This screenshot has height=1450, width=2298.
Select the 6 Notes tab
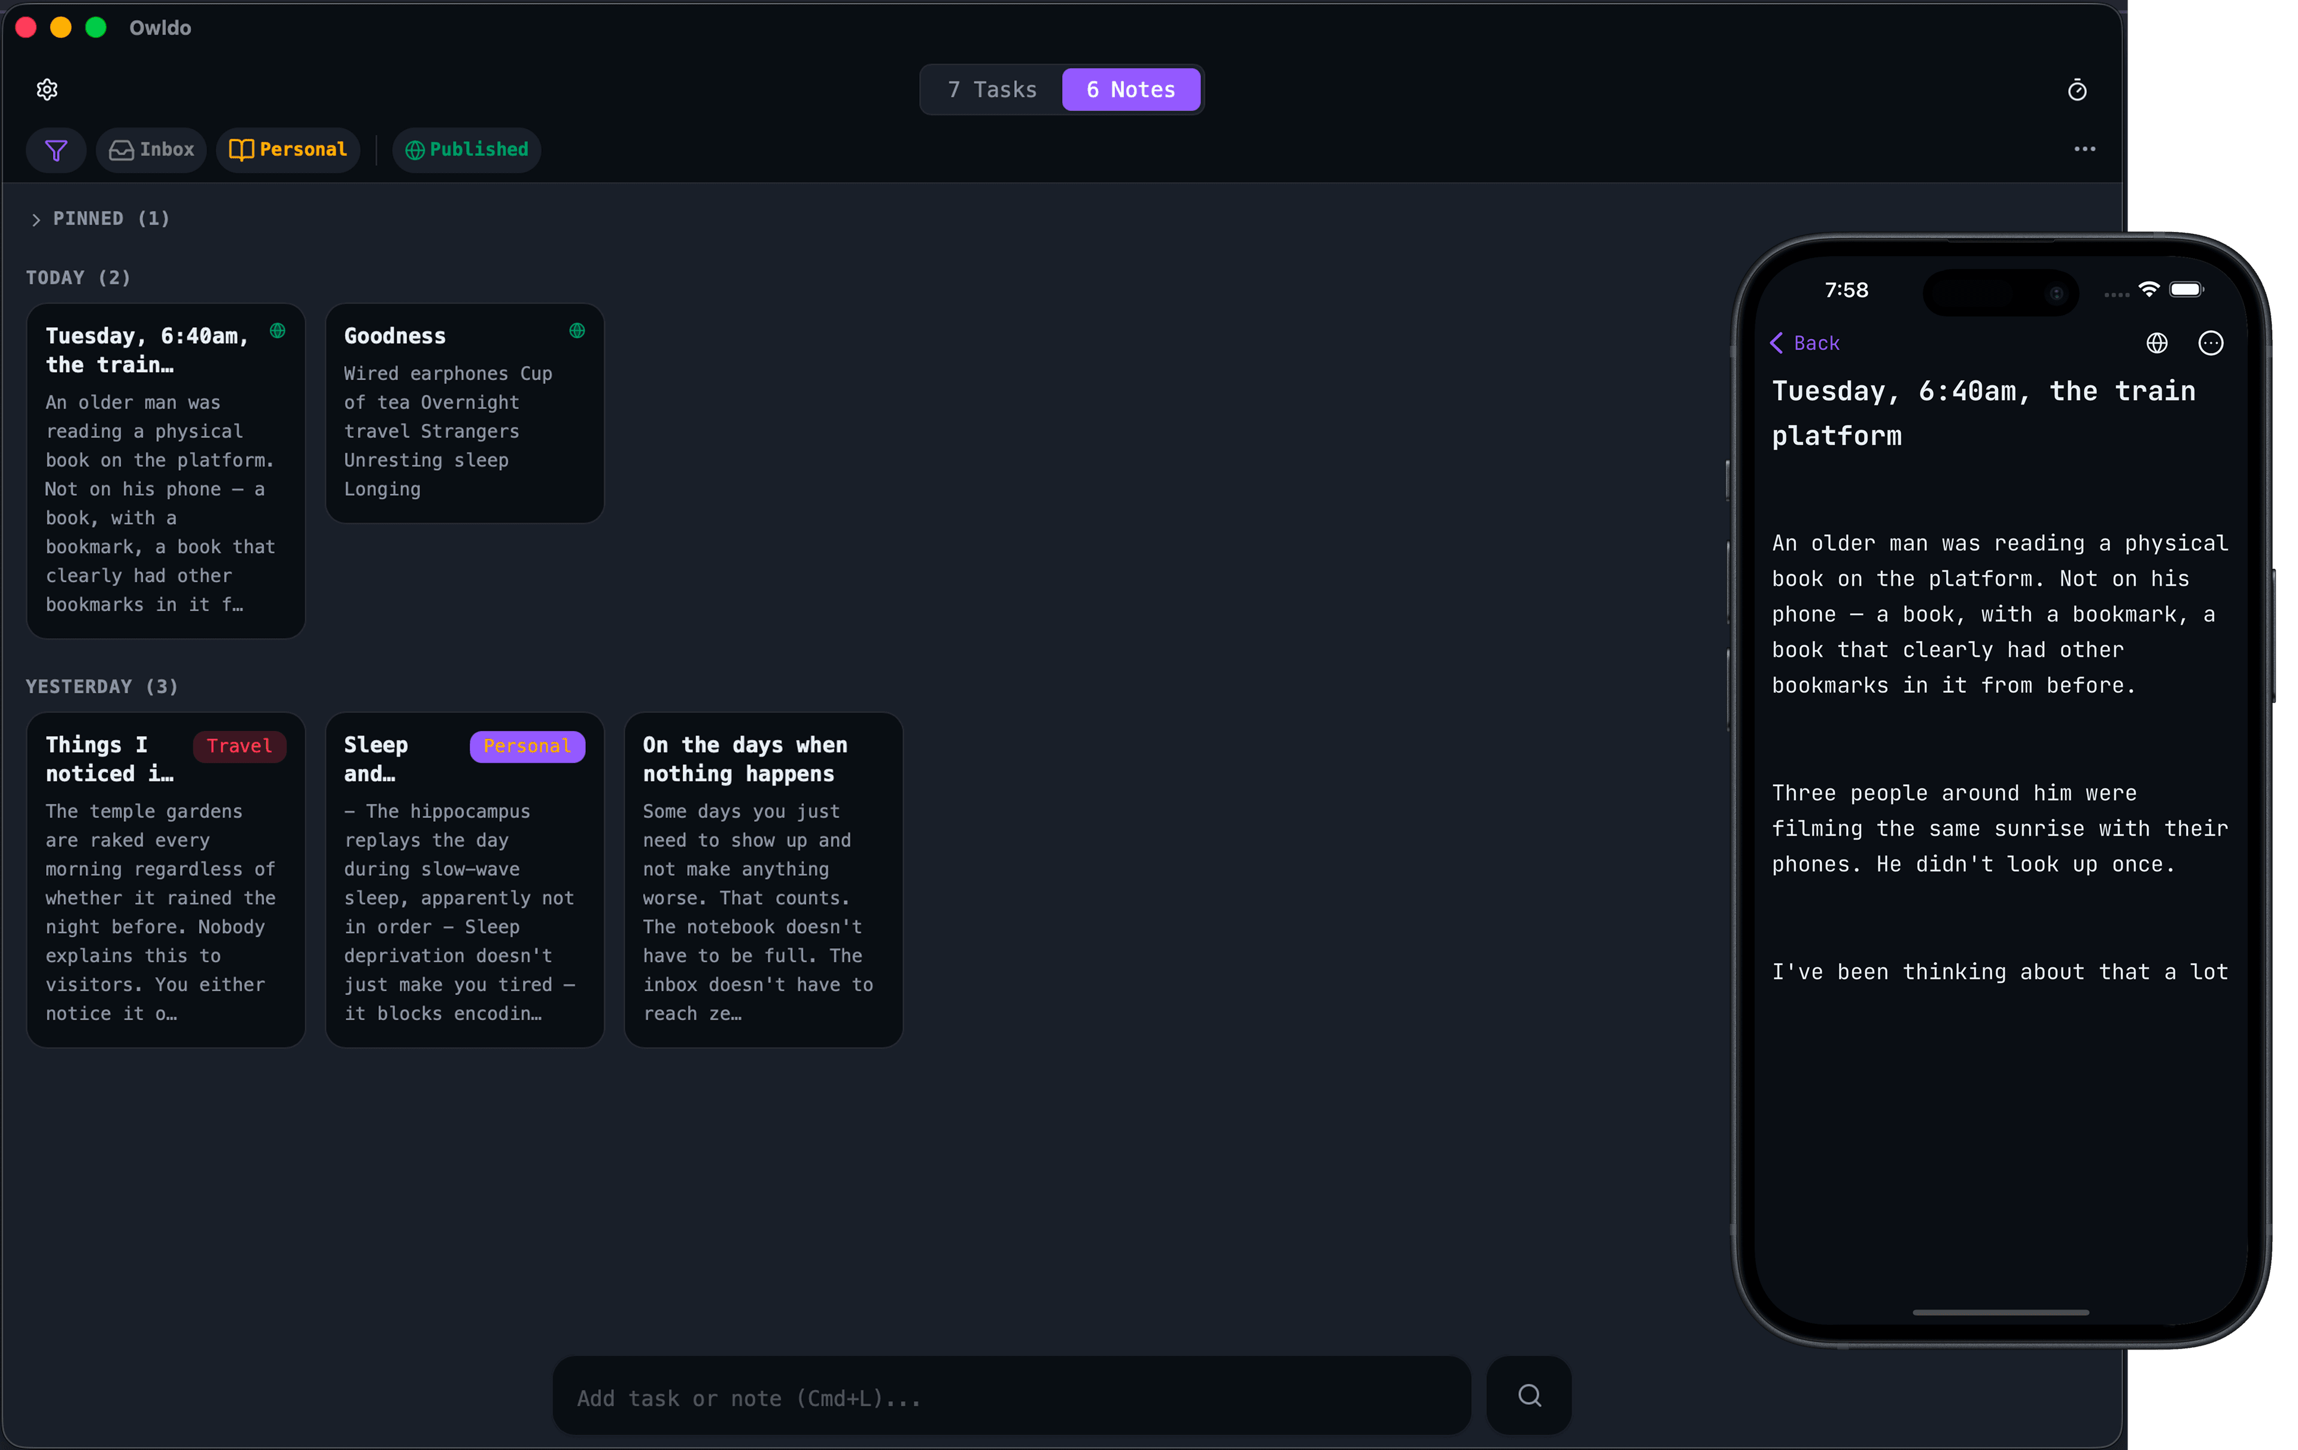tap(1131, 90)
